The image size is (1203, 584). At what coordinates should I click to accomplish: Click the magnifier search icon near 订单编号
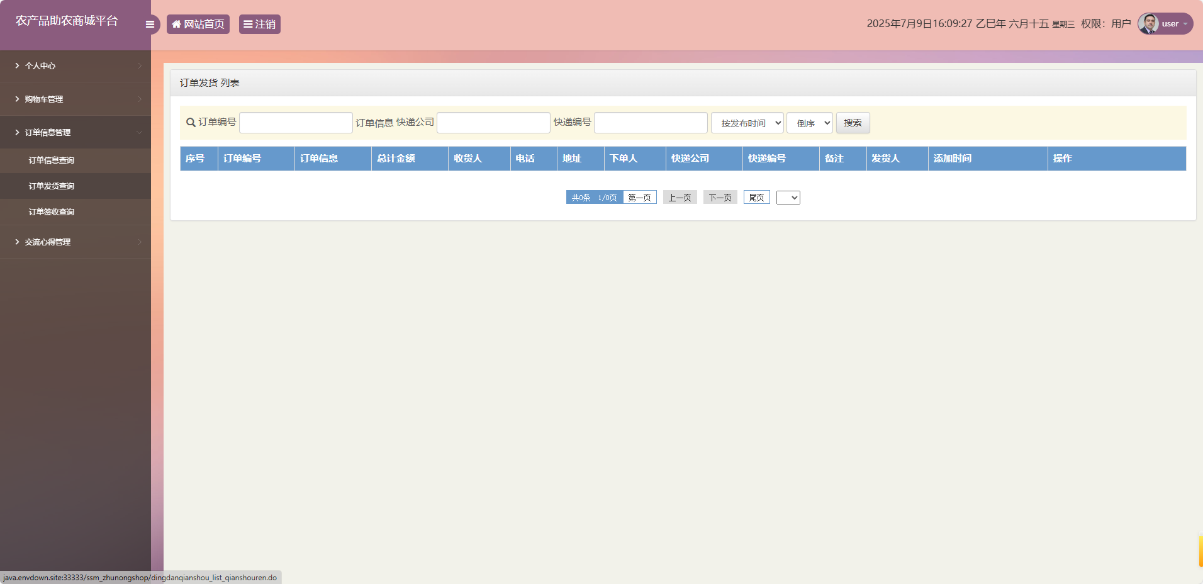pos(190,123)
